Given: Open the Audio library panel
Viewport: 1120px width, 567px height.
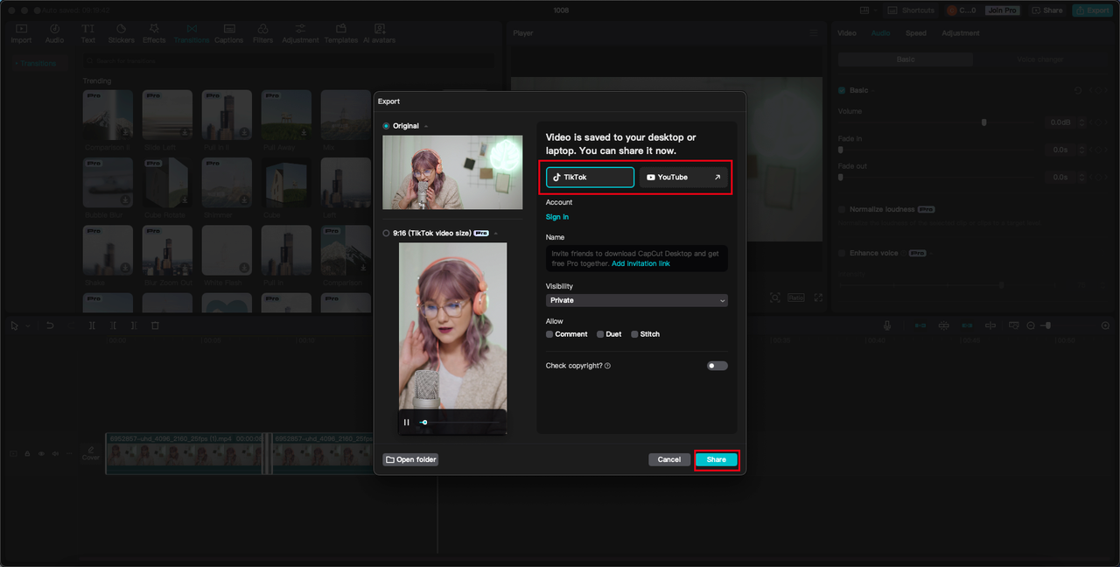Looking at the screenshot, I should coord(54,33).
